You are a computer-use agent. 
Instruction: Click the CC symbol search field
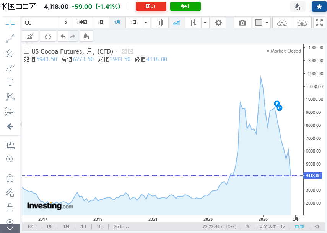point(41,23)
